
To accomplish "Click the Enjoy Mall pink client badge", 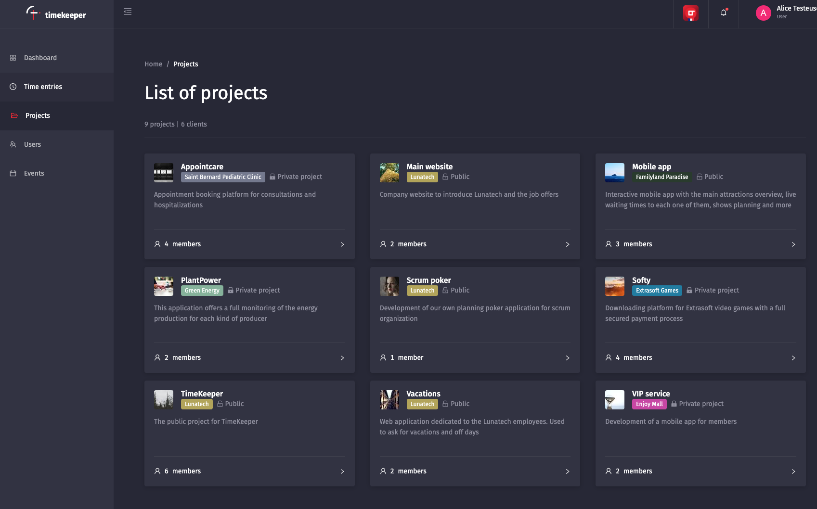I will (x=649, y=404).
